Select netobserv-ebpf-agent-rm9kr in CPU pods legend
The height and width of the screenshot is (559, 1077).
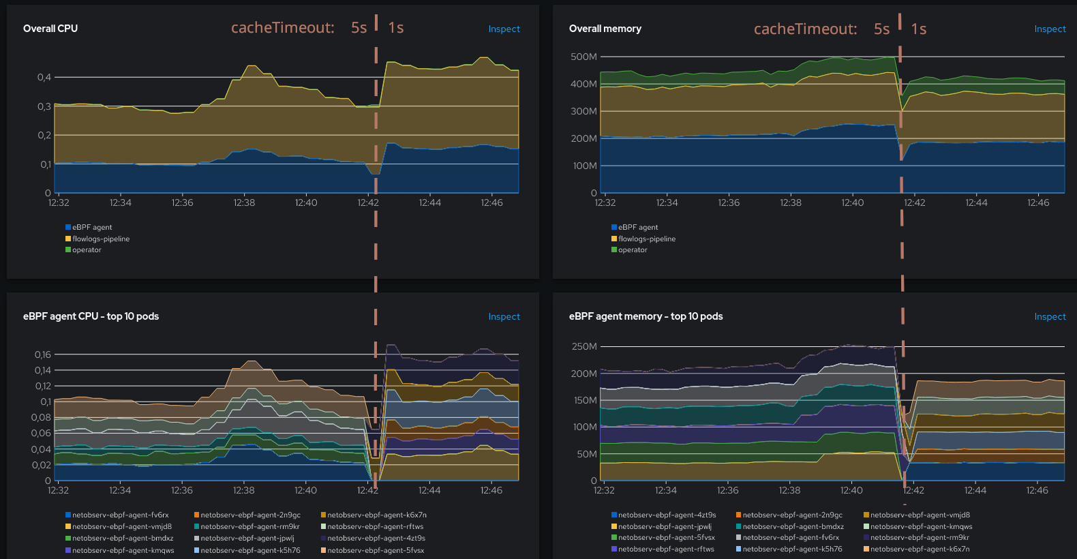click(x=247, y=526)
